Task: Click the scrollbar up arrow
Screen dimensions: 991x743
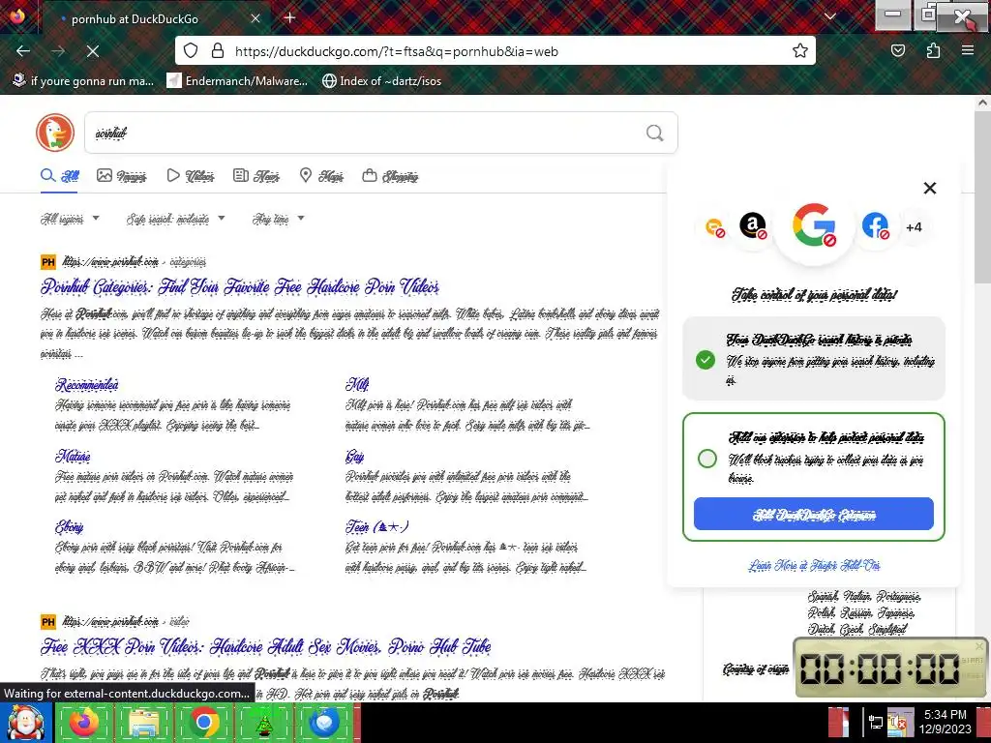Action: click(x=983, y=103)
